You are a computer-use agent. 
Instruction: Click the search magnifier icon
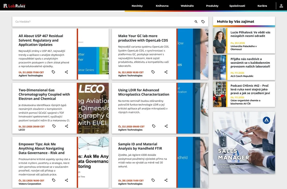(196, 22)
